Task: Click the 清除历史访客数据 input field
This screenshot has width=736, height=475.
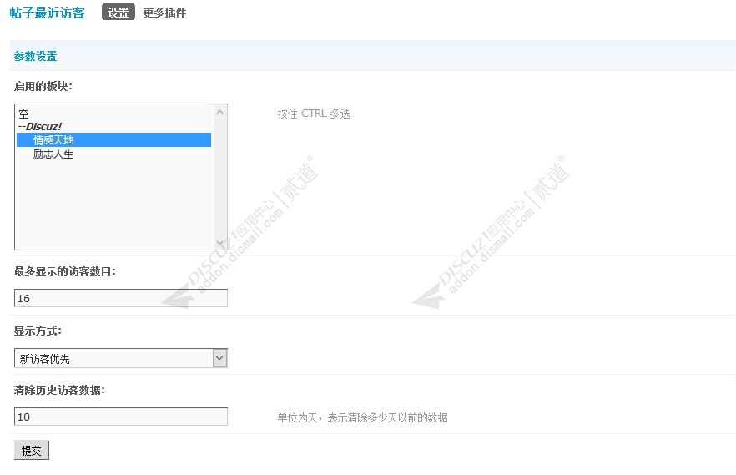Action: tap(121, 417)
